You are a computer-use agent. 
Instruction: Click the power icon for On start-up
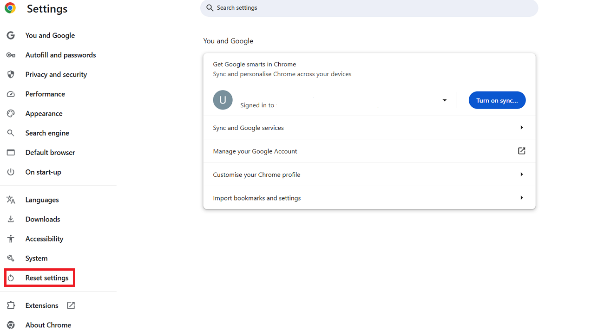[11, 172]
